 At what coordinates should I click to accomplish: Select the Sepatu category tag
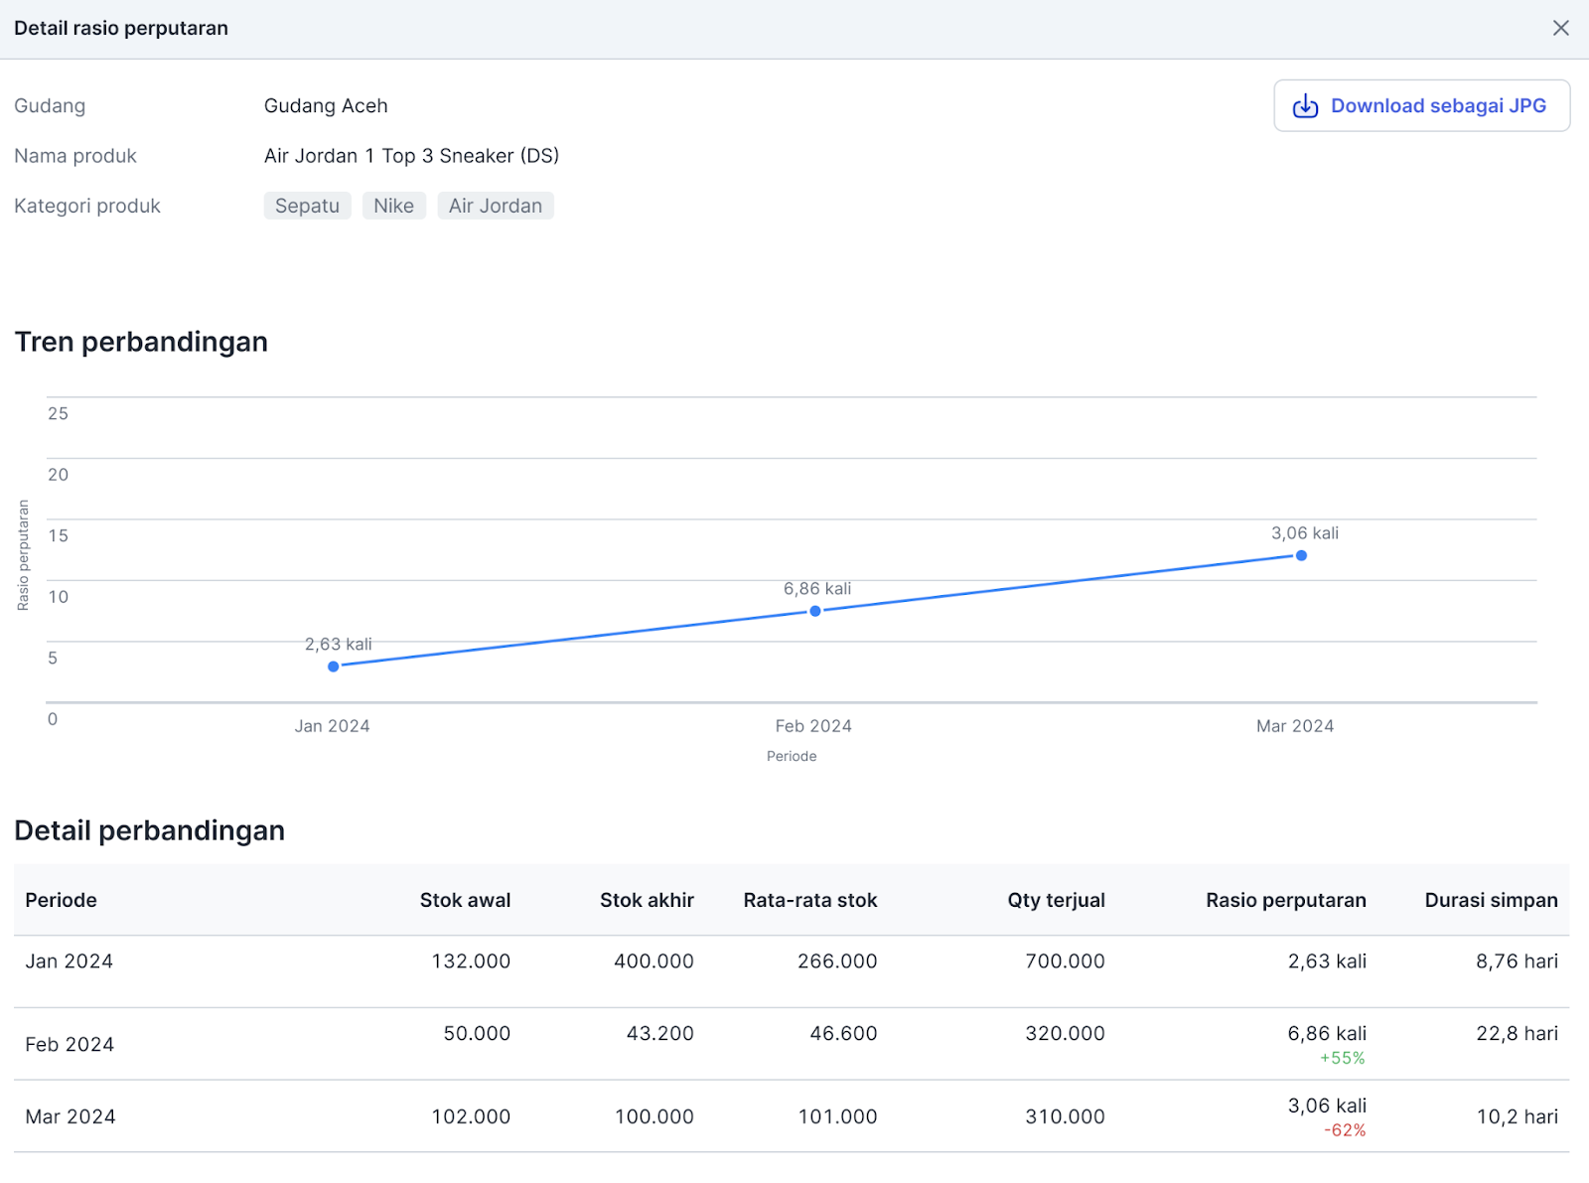pyautogui.click(x=307, y=206)
